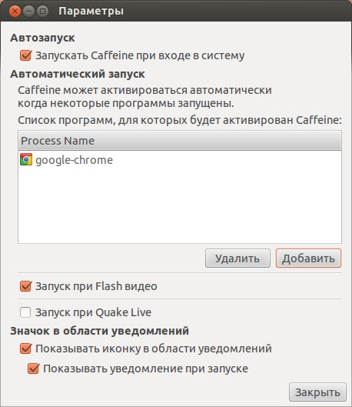
Task: Uncheck 'Показывать иконку в области уведомлений'
Action: coord(25,349)
